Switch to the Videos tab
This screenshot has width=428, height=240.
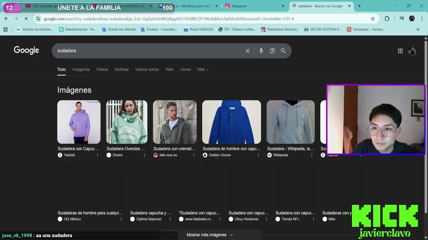coord(102,69)
